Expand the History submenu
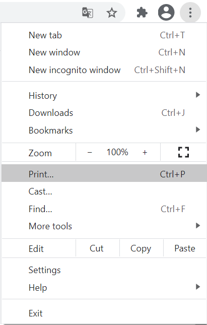Viewport: 207px width, 325px height. point(104,96)
